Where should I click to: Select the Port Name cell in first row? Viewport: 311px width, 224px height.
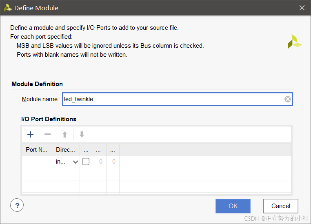click(37, 162)
